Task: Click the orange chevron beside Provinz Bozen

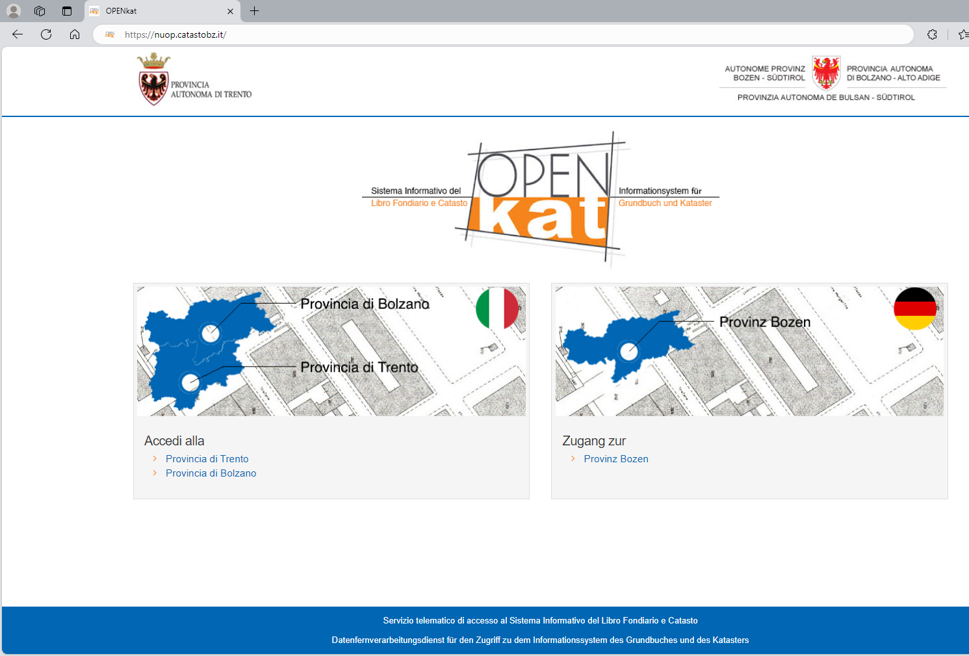Action: pyautogui.click(x=573, y=458)
